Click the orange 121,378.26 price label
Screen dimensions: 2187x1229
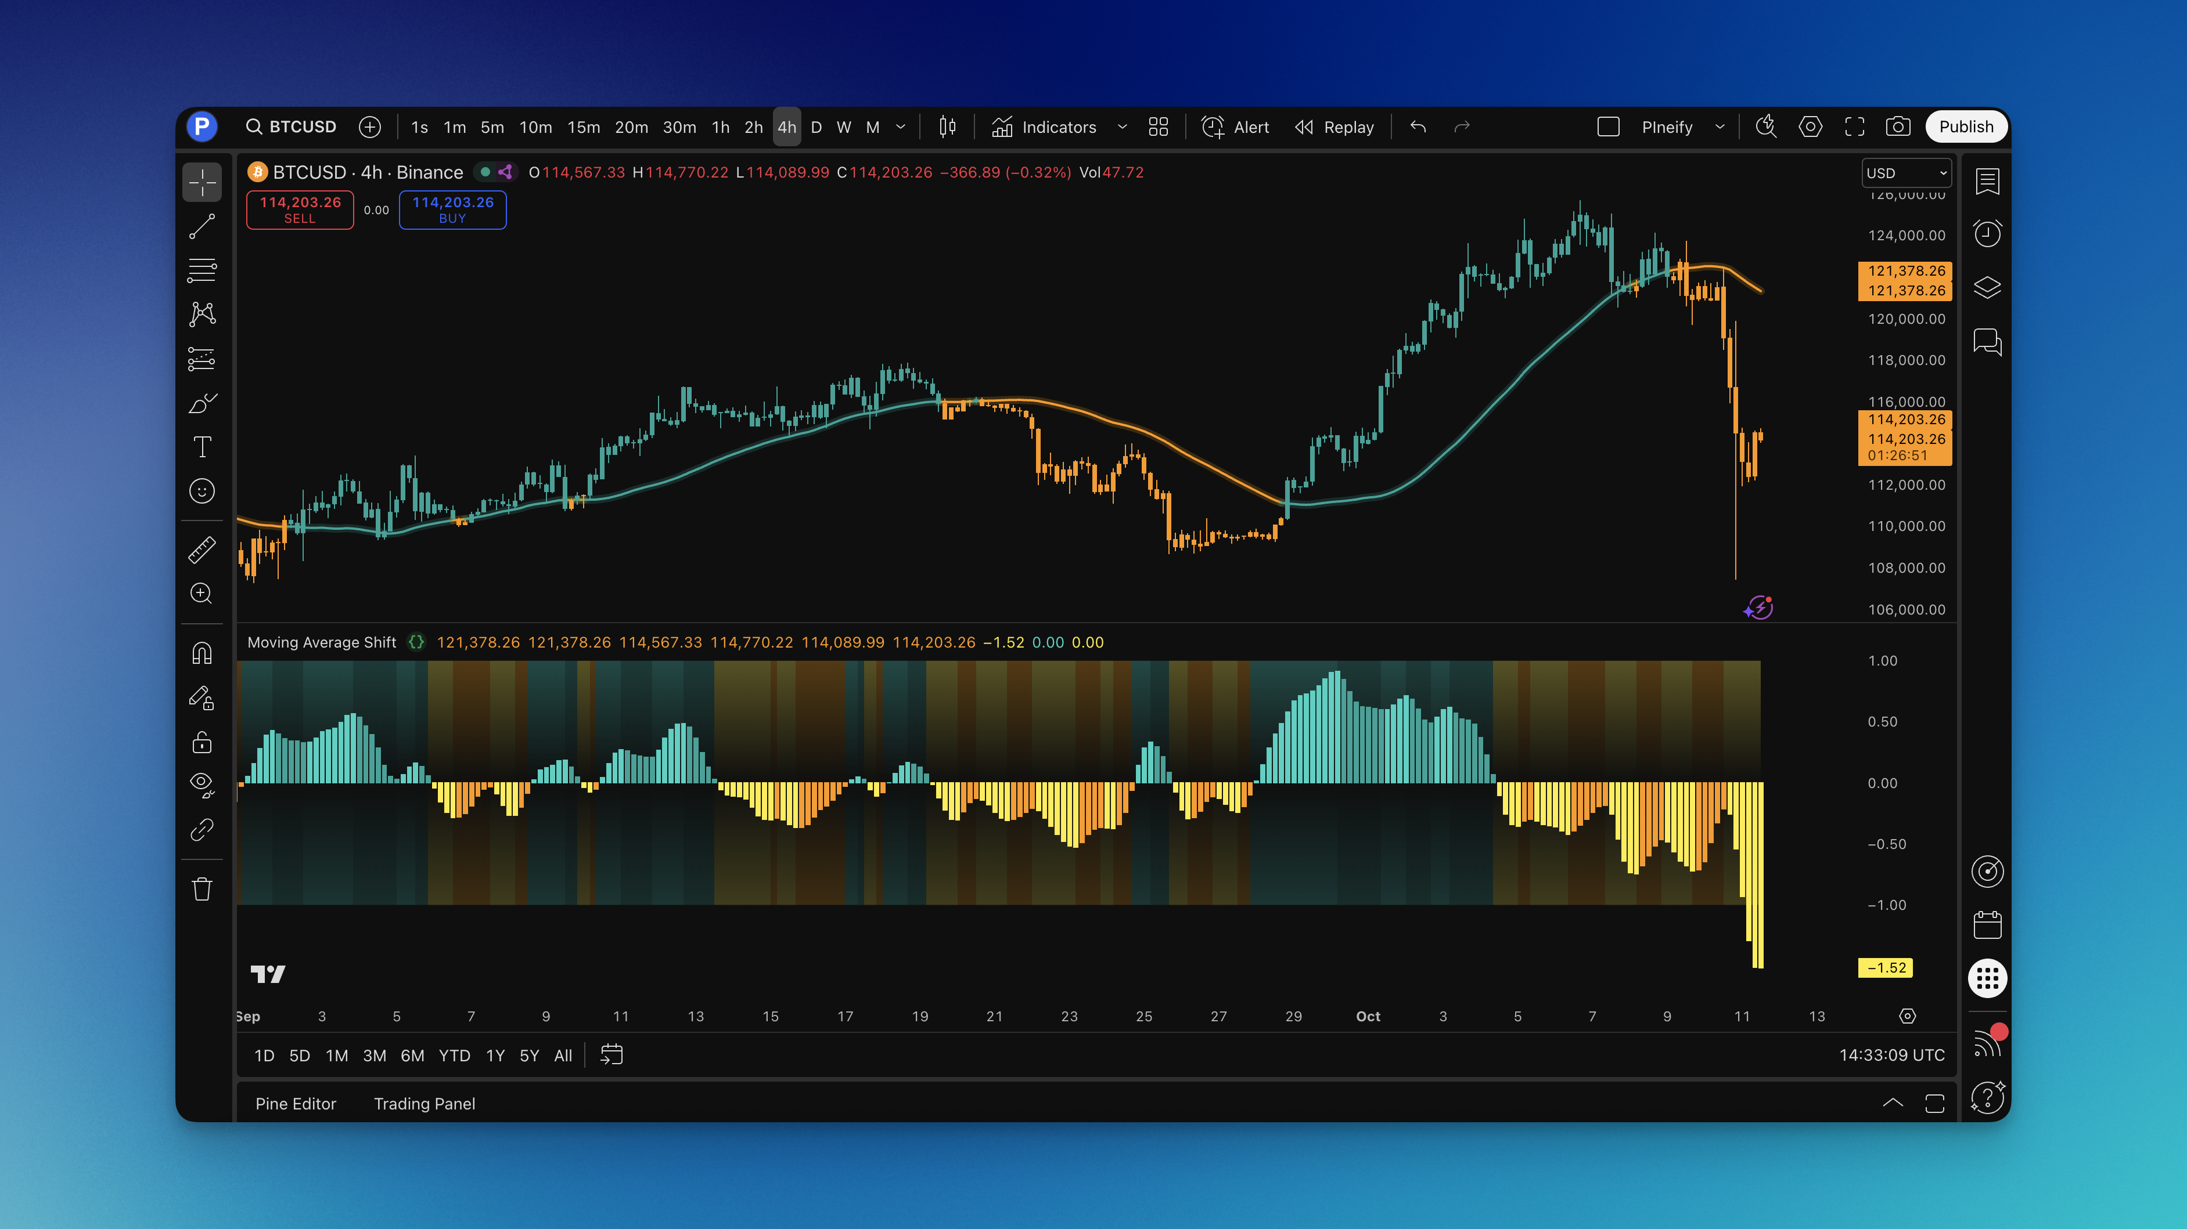[1906, 270]
